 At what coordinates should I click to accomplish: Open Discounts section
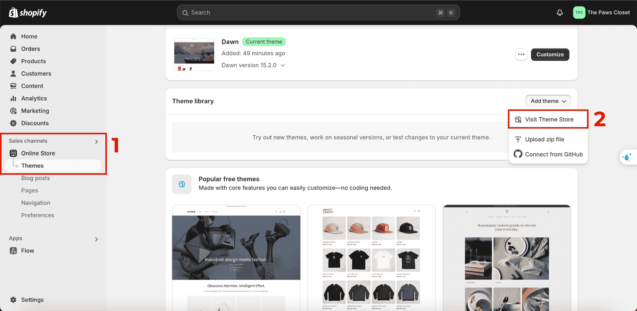point(35,123)
